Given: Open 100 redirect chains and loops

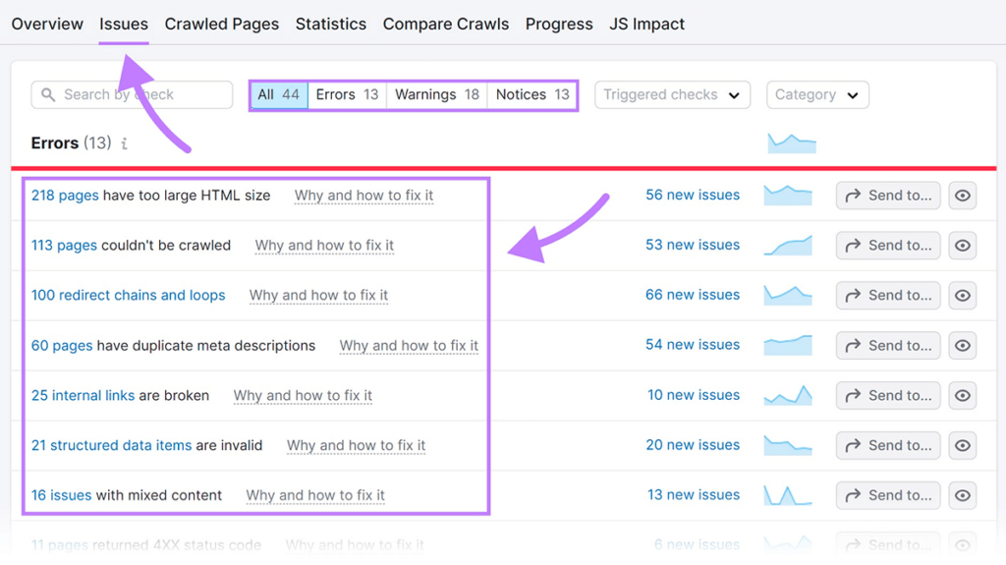Looking at the screenshot, I should (x=129, y=296).
